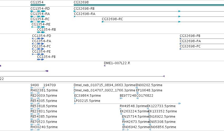
Task: Click the EN06942.5prime alignment arrow glyph
Action: [x=126, y=130]
